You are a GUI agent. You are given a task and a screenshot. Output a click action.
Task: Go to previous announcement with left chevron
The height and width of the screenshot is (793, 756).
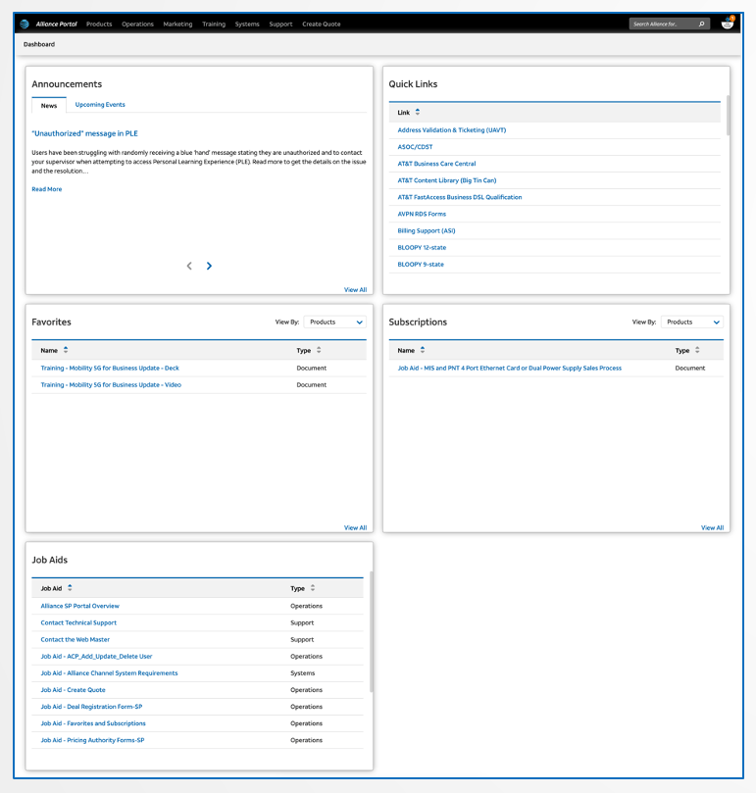pos(189,266)
